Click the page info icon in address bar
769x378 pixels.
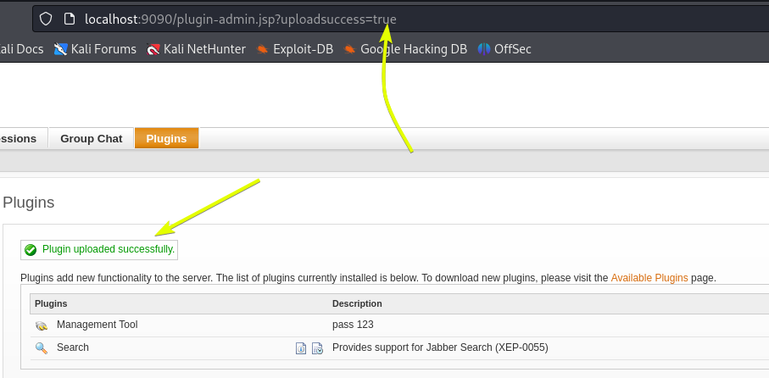(70, 19)
